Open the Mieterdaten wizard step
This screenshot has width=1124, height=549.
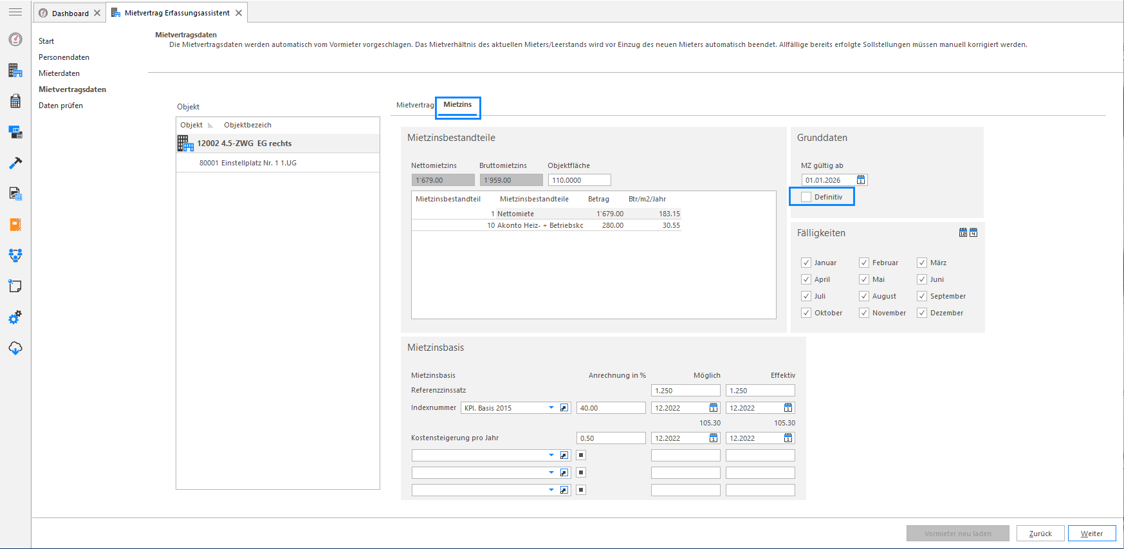[59, 73]
